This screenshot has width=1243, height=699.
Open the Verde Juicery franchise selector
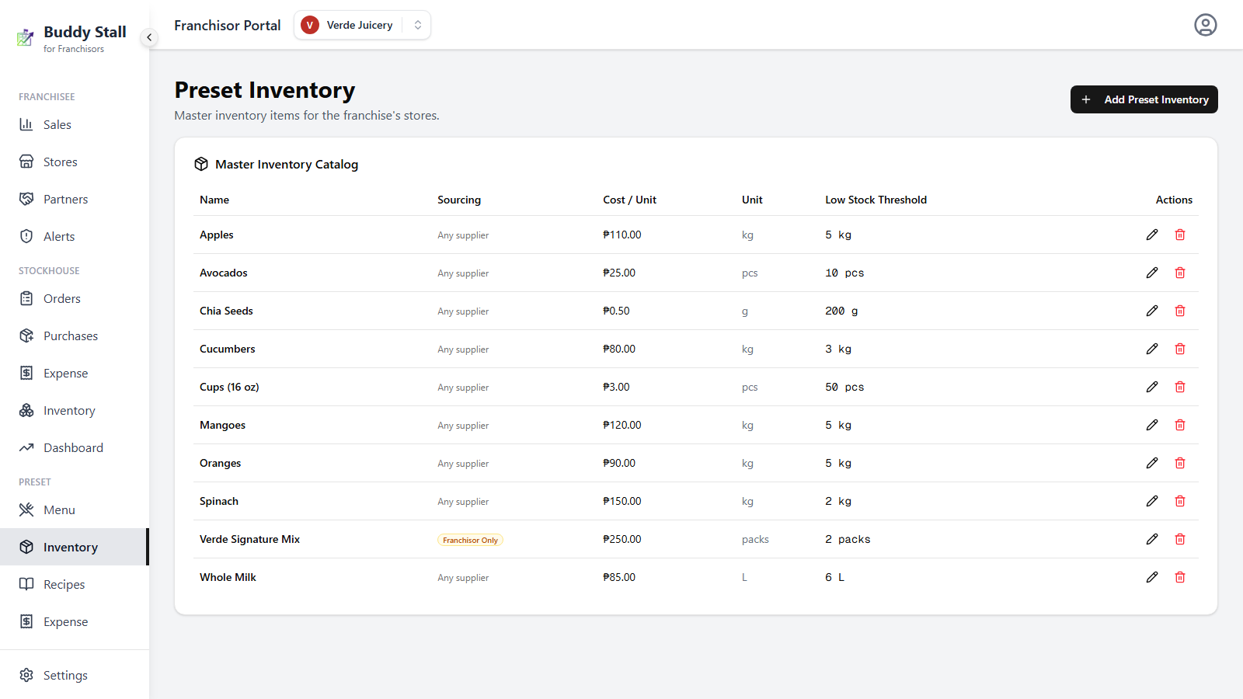point(362,25)
